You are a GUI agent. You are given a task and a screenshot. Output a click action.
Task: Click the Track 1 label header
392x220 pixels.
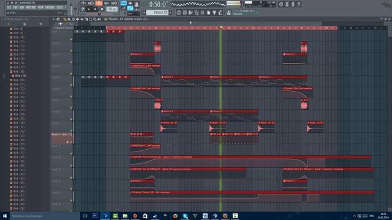pyautogui.click(x=62, y=36)
